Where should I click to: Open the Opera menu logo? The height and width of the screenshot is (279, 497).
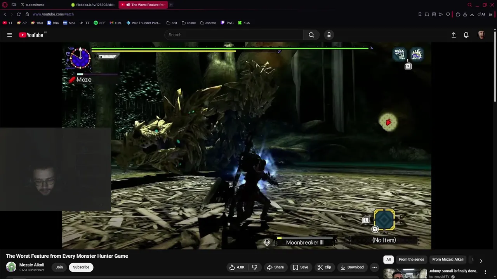(x=5, y=5)
